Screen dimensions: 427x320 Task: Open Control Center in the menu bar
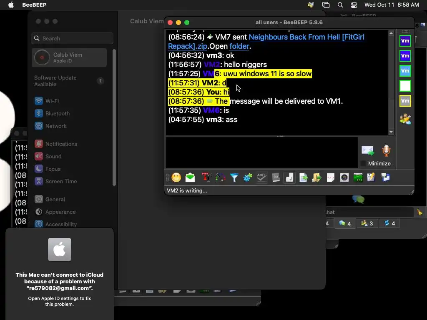tap(354, 5)
